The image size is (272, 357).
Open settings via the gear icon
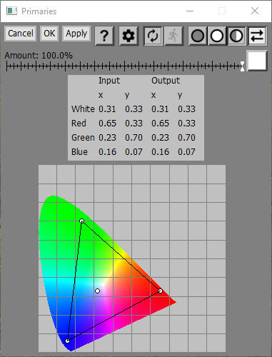pyautogui.click(x=129, y=36)
